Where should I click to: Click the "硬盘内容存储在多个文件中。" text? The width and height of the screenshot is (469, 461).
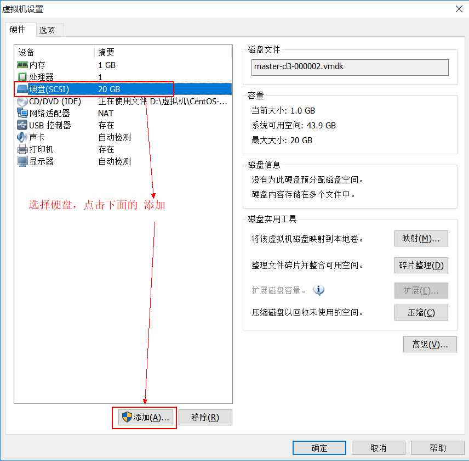click(x=304, y=194)
